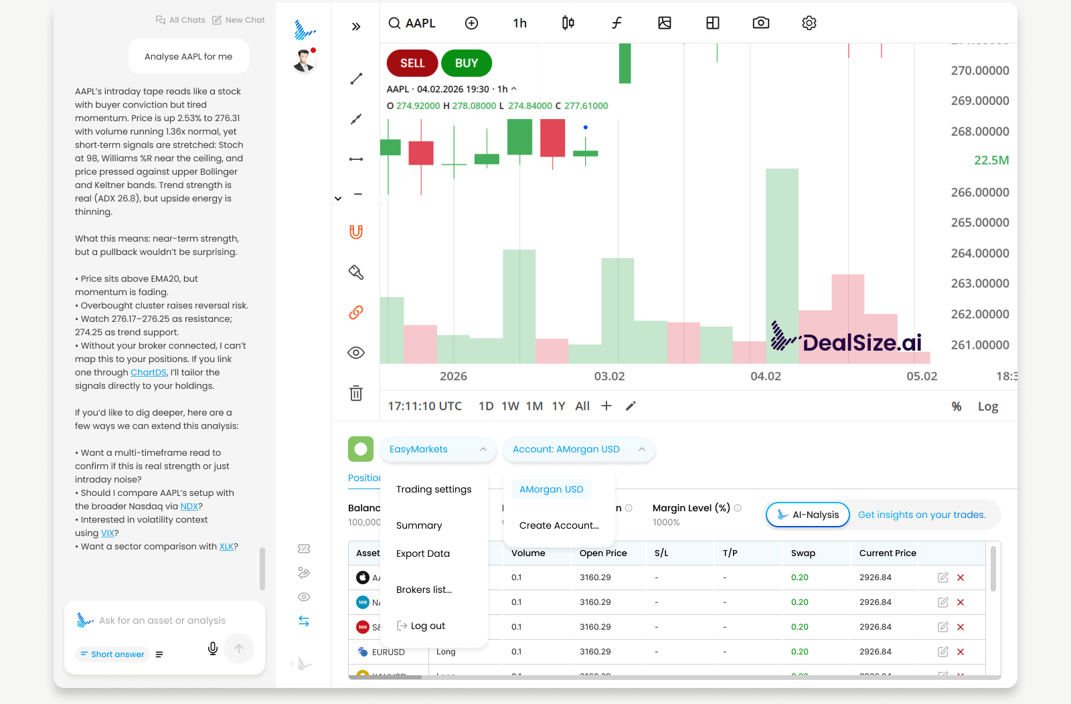Choose Summary in the broker menu

click(x=419, y=525)
